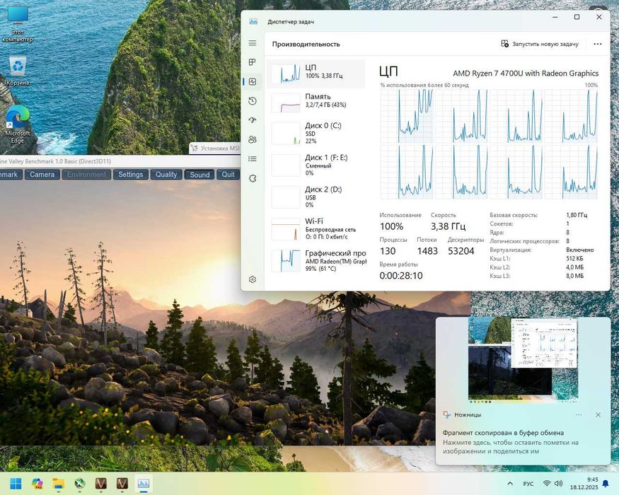Open Details page in Task Manager sidebar
This screenshot has height=495, width=619.
click(253, 158)
